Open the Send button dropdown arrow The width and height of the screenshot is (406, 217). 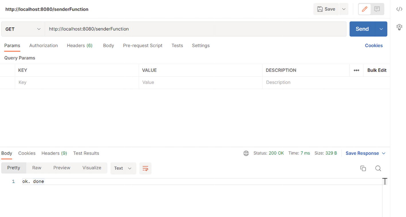click(381, 29)
